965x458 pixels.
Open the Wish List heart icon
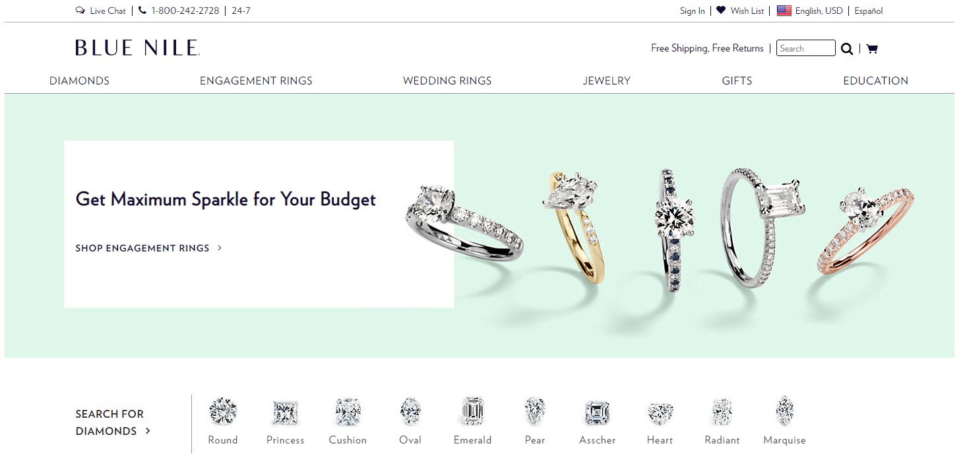pyautogui.click(x=721, y=10)
